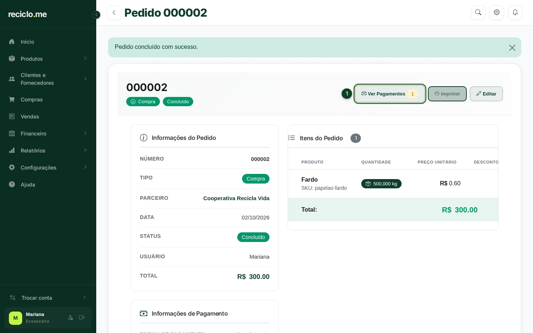This screenshot has width=533, height=333.
Task: Click the Editar button
Action: tap(486, 94)
